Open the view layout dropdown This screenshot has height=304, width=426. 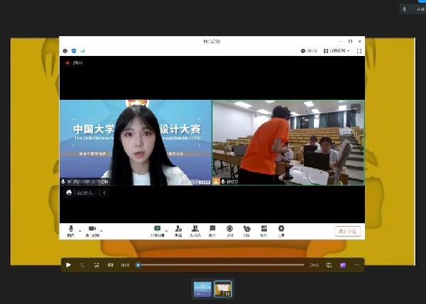coord(337,51)
